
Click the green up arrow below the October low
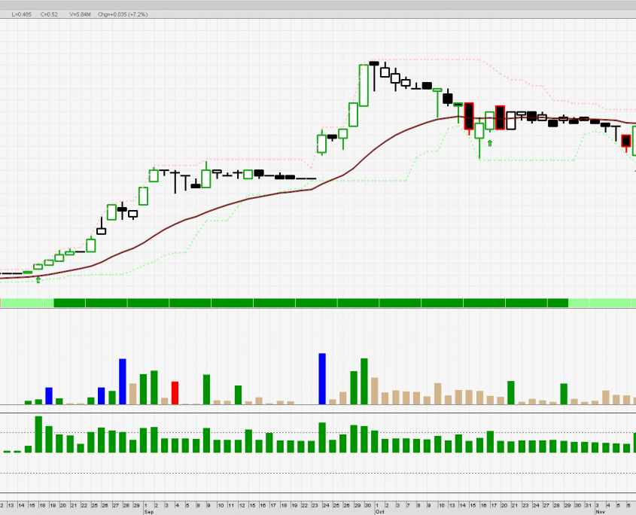coord(490,142)
